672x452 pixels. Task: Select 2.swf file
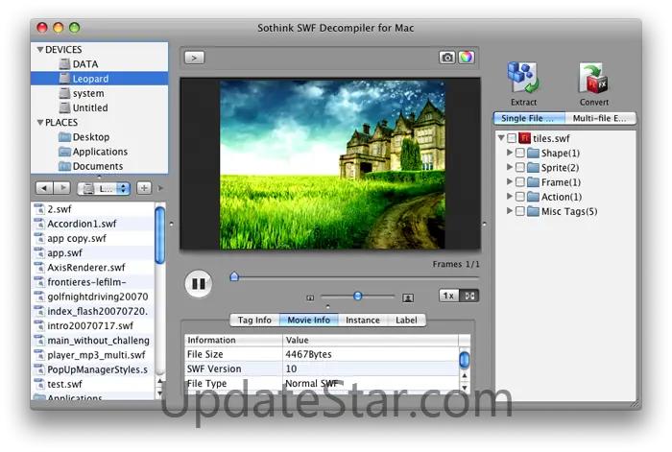(93, 209)
